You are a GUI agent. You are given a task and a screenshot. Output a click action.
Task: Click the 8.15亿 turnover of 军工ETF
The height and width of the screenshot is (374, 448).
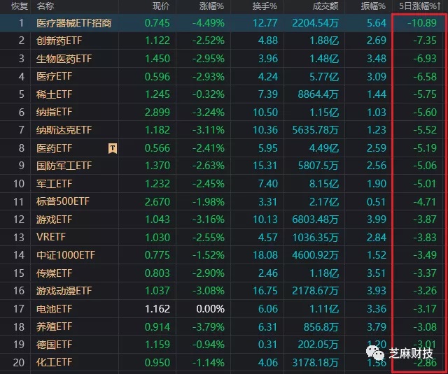point(324,184)
